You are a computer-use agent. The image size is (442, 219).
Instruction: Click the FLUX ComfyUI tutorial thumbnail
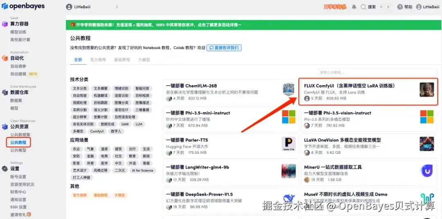click(427, 90)
